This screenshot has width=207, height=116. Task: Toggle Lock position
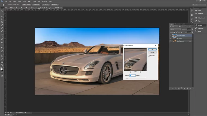(179, 32)
